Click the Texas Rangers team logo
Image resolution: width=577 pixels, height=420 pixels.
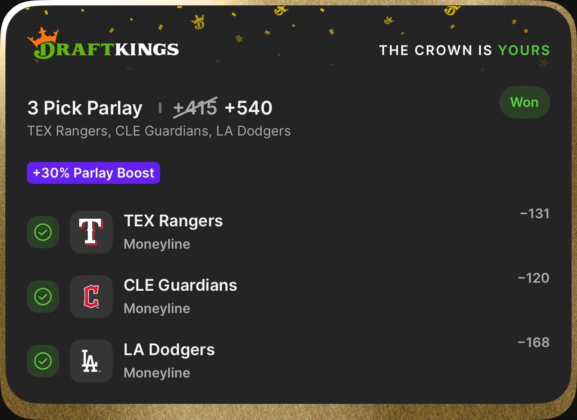(x=91, y=232)
